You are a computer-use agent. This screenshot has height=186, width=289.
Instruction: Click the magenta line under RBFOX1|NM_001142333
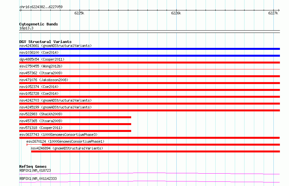[x=149, y=181]
